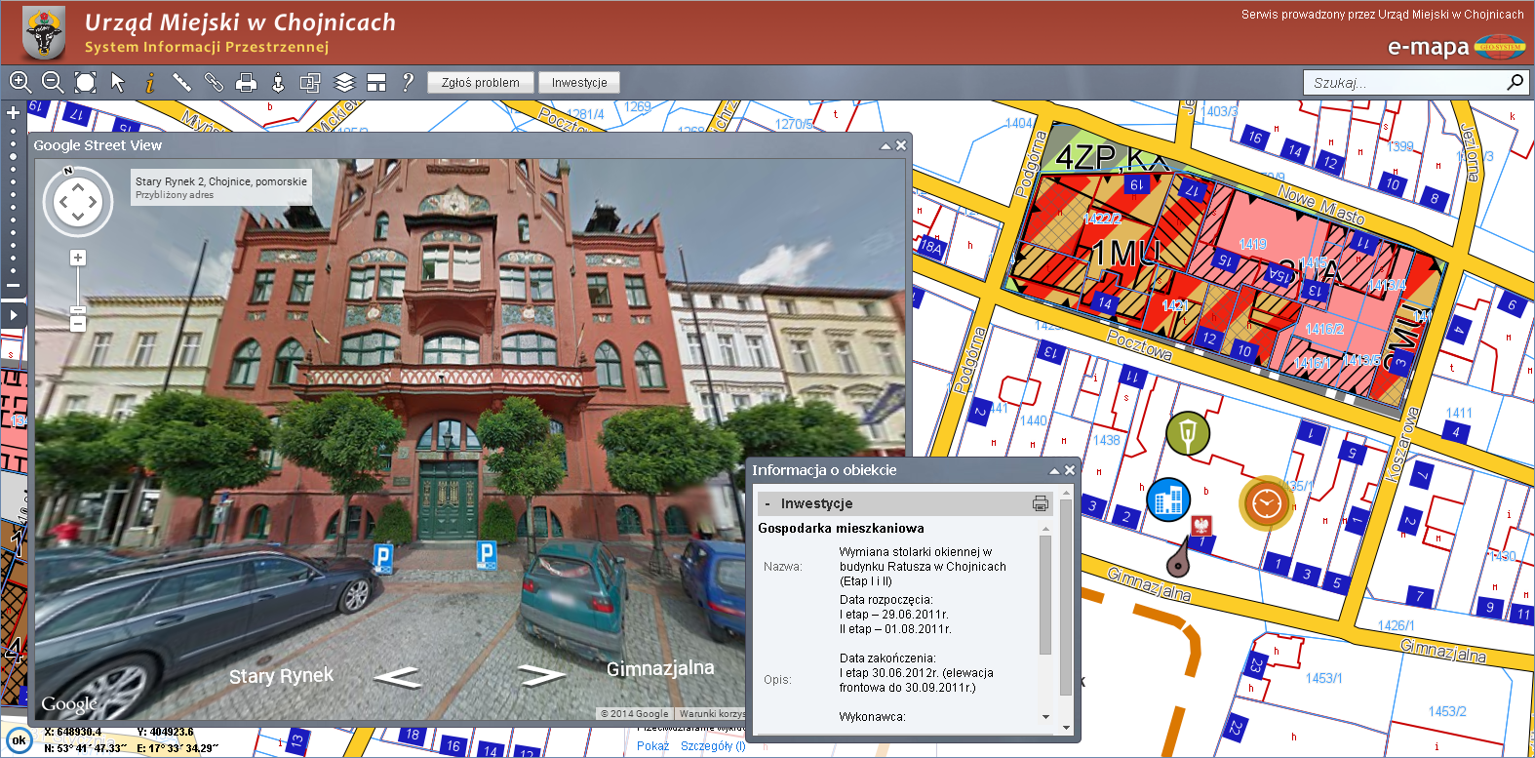This screenshot has height=758, width=1535.
Task: Open the map layers stack
Action: 344,82
